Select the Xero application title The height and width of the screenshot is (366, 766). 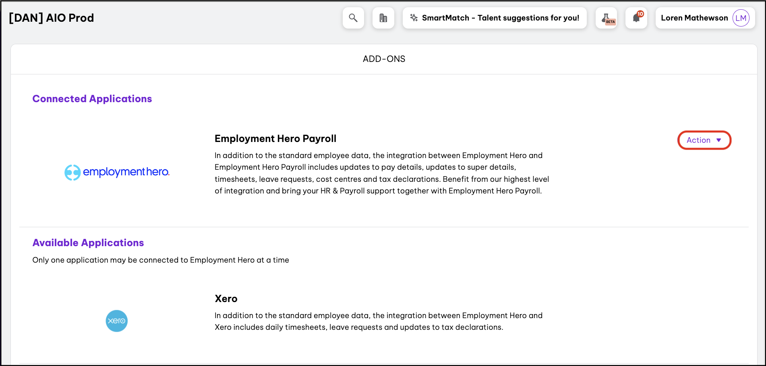click(x=226, y=299)
